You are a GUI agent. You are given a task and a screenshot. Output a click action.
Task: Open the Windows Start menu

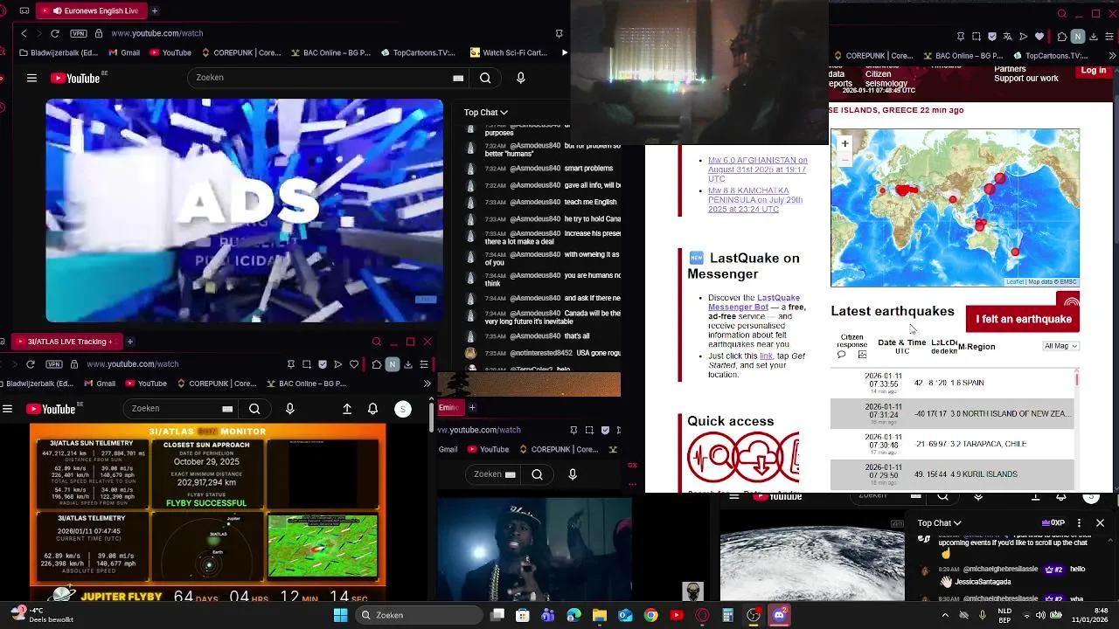(340, 615)
